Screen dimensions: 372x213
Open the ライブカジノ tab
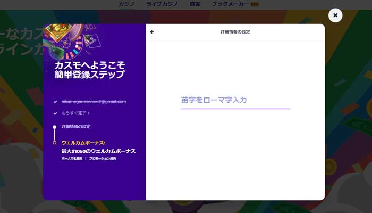pos(162,4)
